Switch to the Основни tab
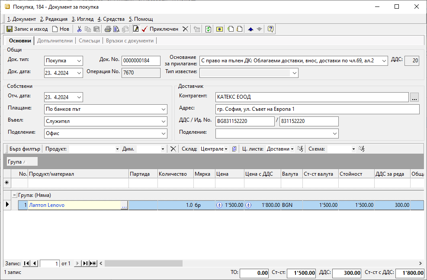Viewport: 427px width, 280px height. tap(20, 41)
